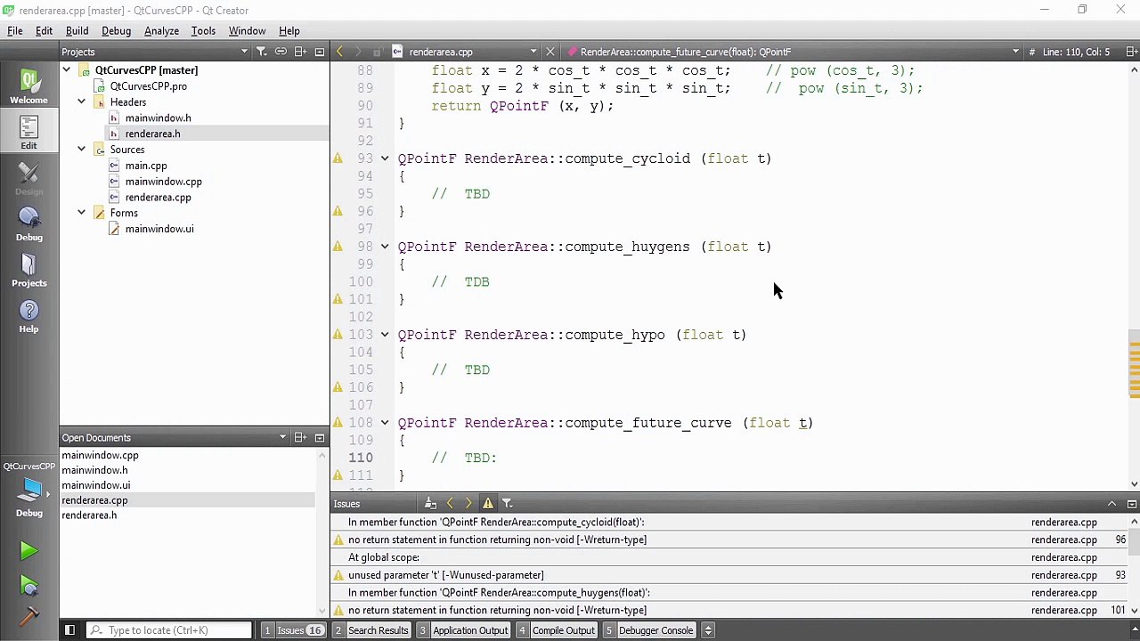Fold compute_huygens function at line 98
1140x641 pixels.
pyautogui.click(x=385, y=247)
